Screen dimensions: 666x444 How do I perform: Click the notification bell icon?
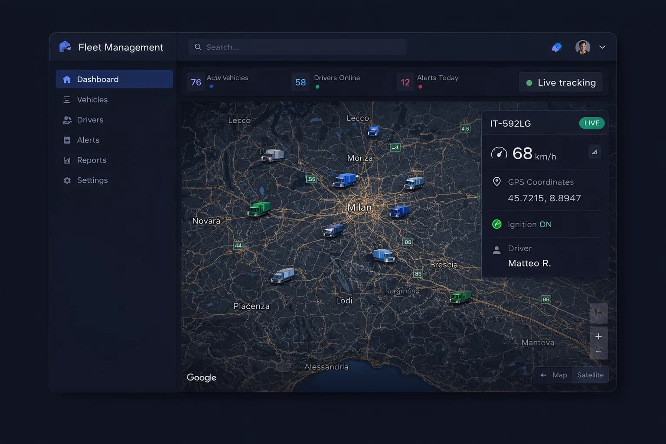coord(557,46)
